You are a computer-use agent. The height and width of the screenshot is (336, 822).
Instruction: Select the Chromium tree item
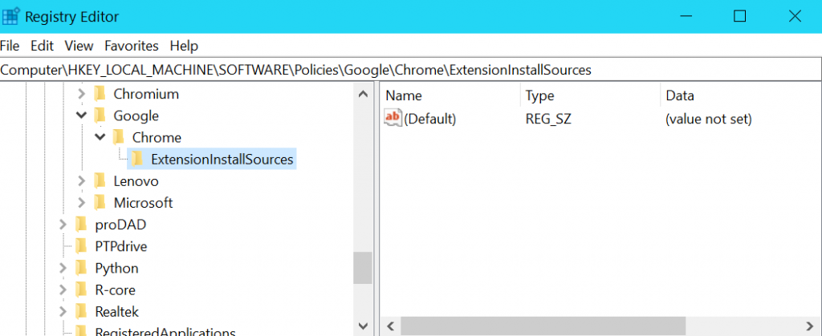coord(146,94)
